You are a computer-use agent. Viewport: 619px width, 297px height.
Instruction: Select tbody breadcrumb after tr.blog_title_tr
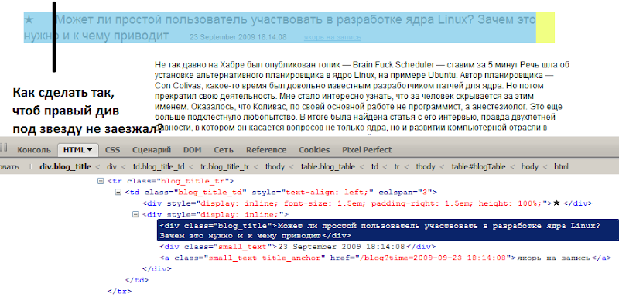[275, 167]
